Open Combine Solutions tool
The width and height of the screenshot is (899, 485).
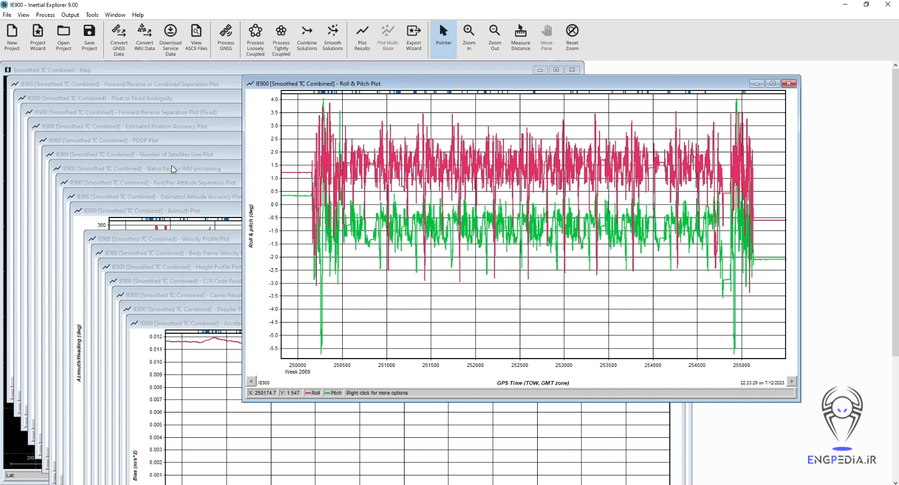307,38
